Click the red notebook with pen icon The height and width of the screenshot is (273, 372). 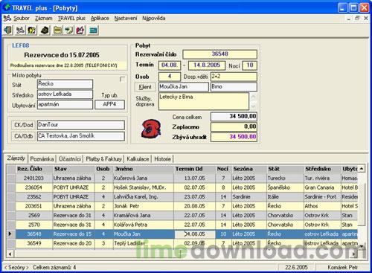tap(80, 30)
